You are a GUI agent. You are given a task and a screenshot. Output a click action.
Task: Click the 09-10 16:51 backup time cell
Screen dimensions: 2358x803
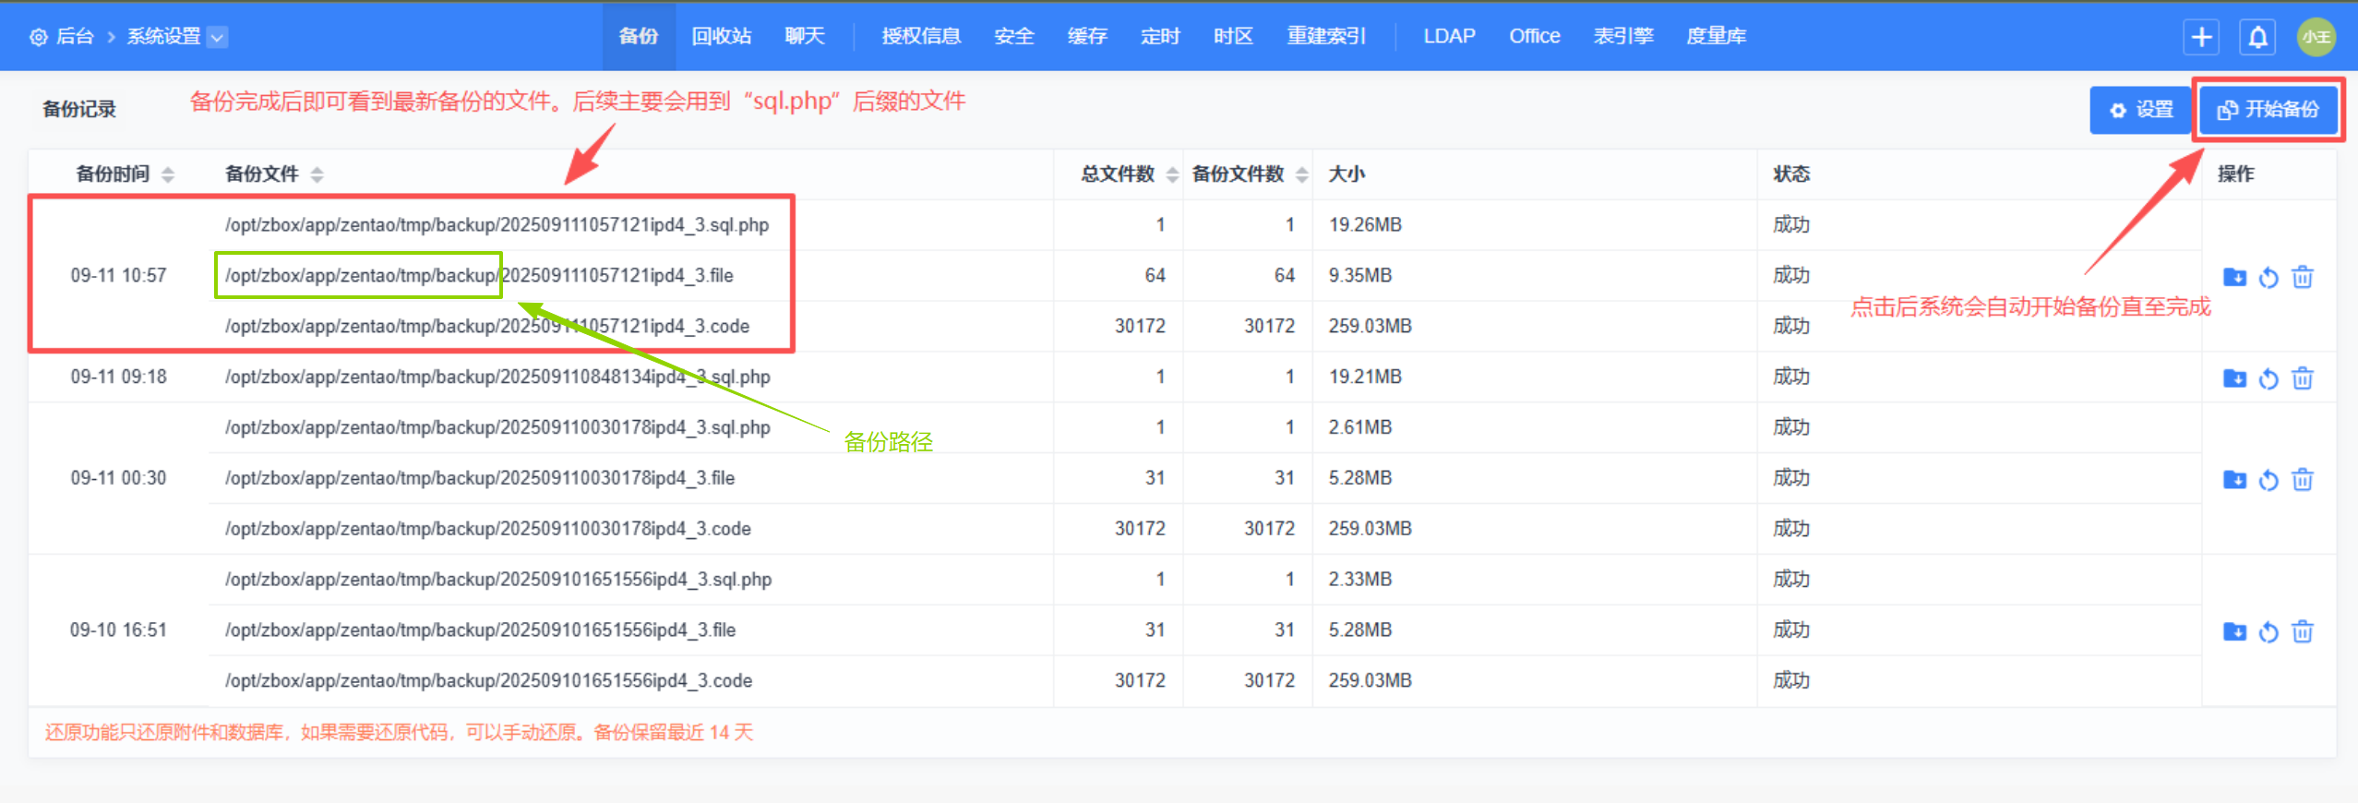[x=118, y=631]
